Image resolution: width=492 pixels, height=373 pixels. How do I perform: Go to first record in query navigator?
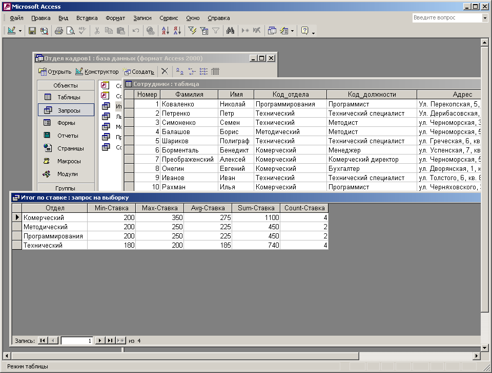point(43,340)
